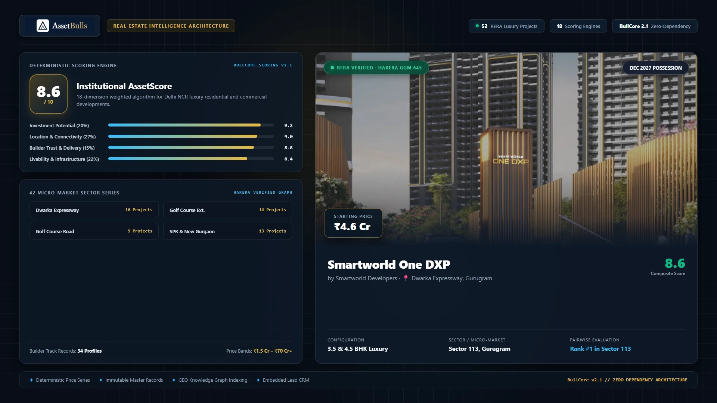Click the AssetBulls triangle logo icon
This screenshot has width=717, height=403.
43,26
